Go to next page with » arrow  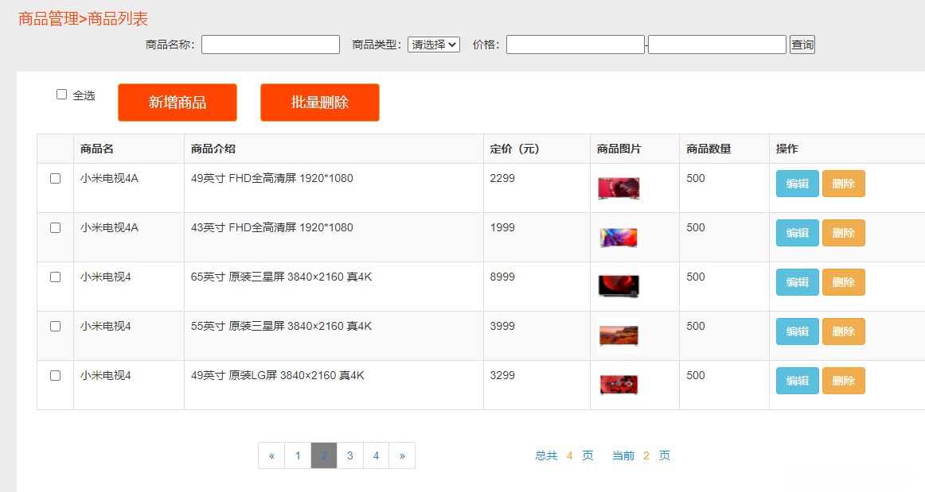[x=402, y=455]
